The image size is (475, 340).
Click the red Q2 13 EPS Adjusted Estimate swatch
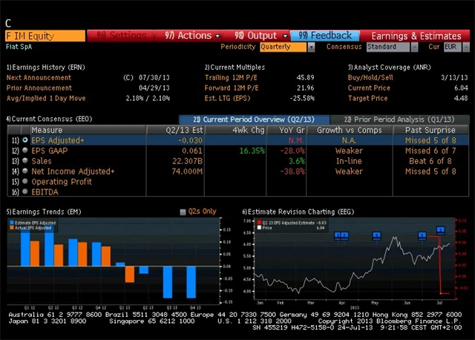pyautogui.click(x=259, y=223)
